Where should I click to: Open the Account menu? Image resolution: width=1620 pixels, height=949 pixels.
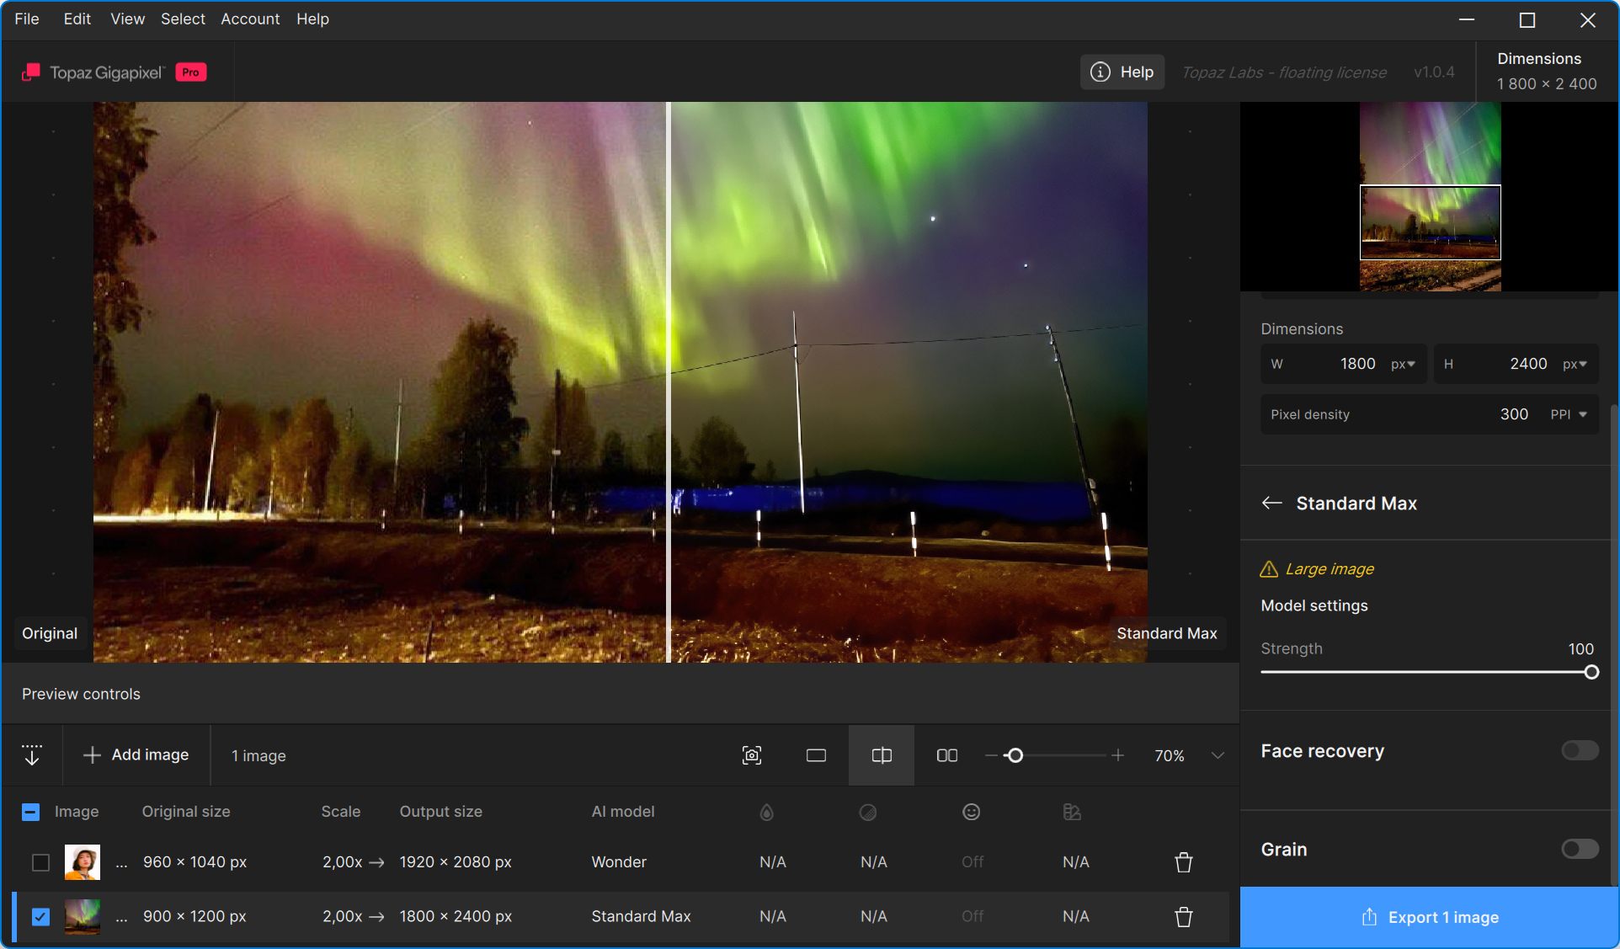click(250, 19)
